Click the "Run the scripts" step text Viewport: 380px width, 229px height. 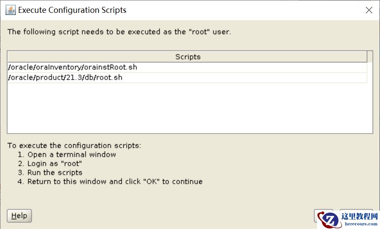click(x=55, y=172)
